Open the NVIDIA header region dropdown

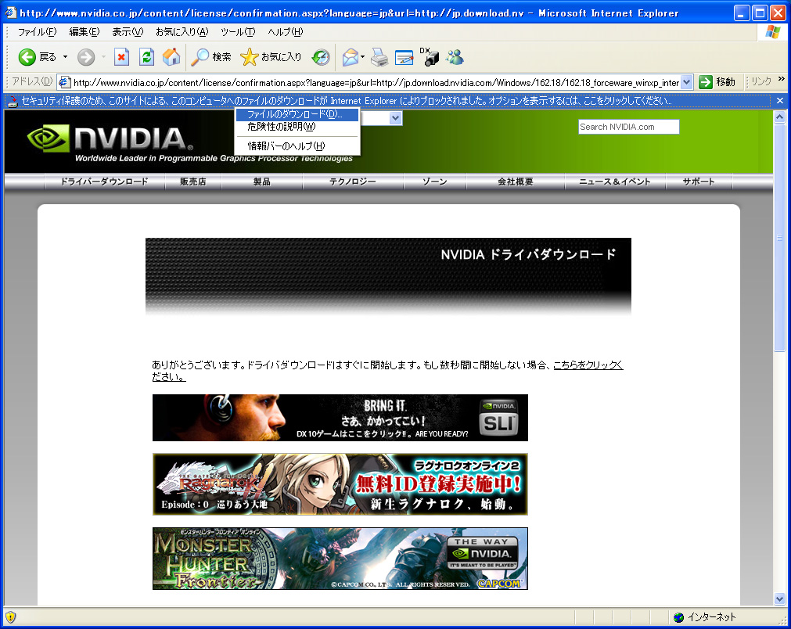point(396,118)
